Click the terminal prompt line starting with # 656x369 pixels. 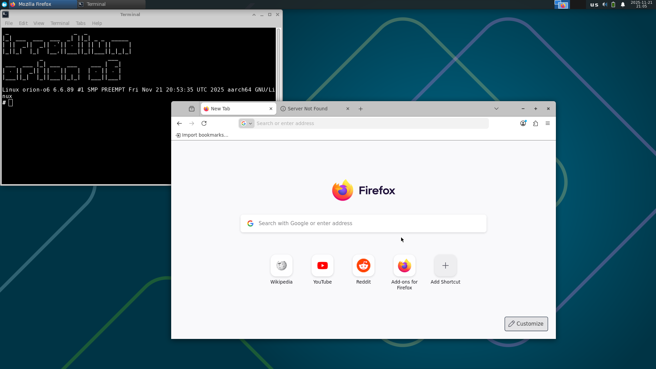8,103
